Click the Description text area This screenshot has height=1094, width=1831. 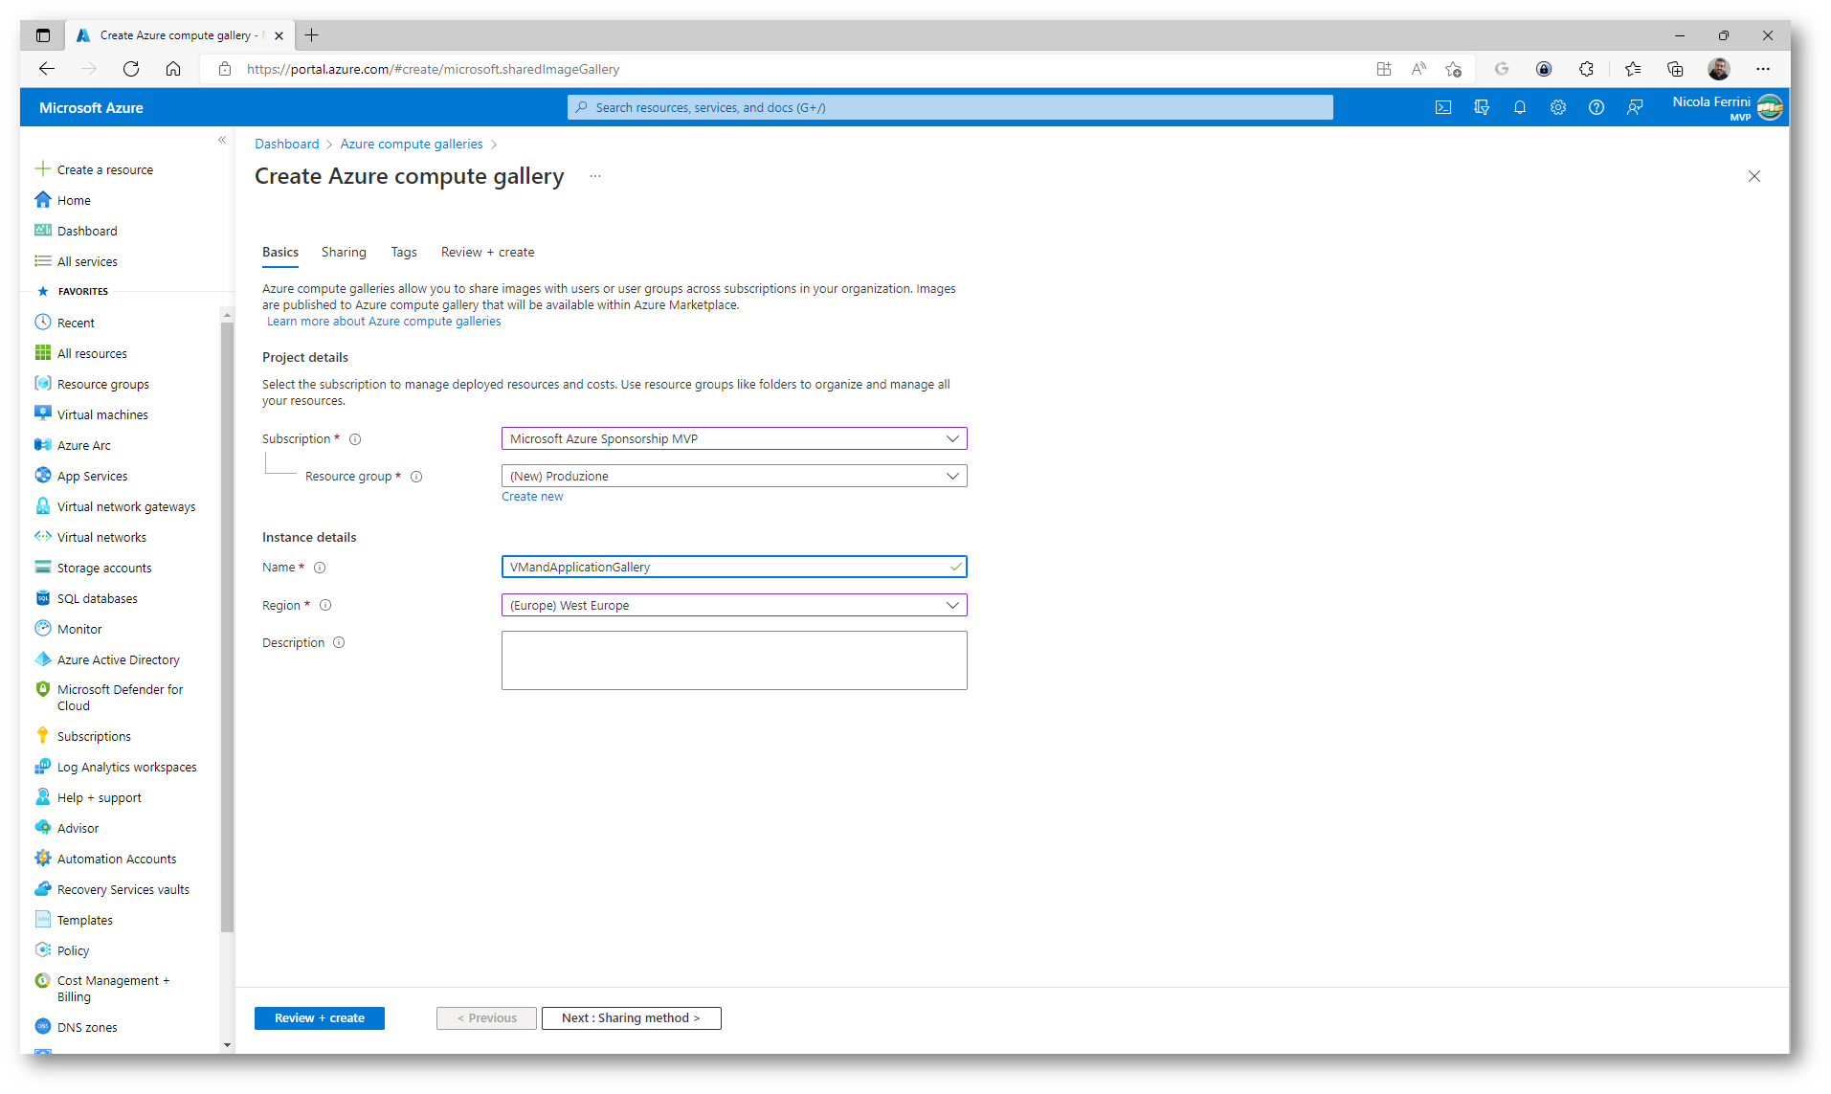pos(734,660)
